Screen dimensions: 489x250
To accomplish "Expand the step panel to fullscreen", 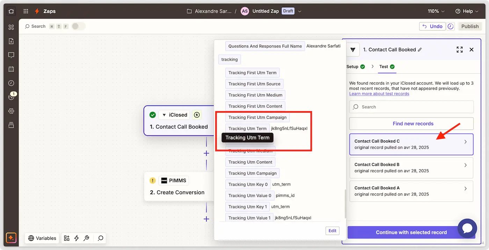I will coord(460,50).
